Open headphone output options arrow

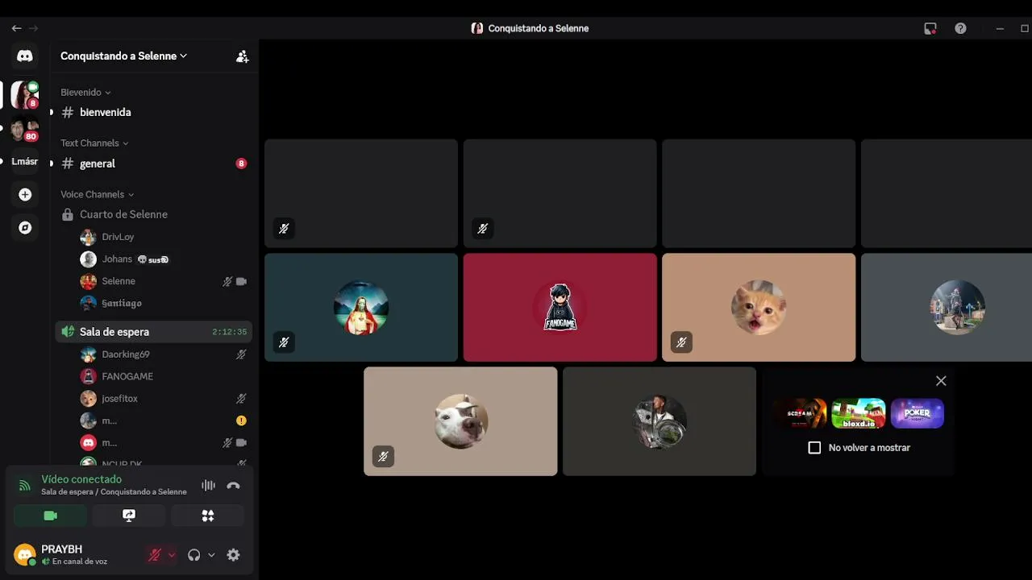pos(211,555)
